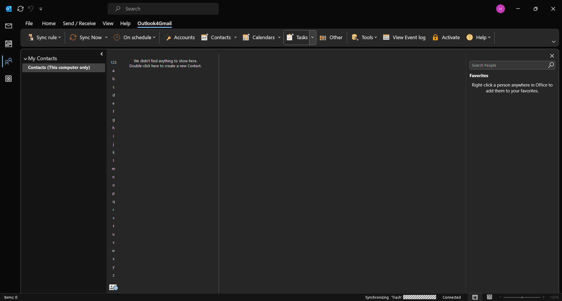Switch to the View tab

108,23
